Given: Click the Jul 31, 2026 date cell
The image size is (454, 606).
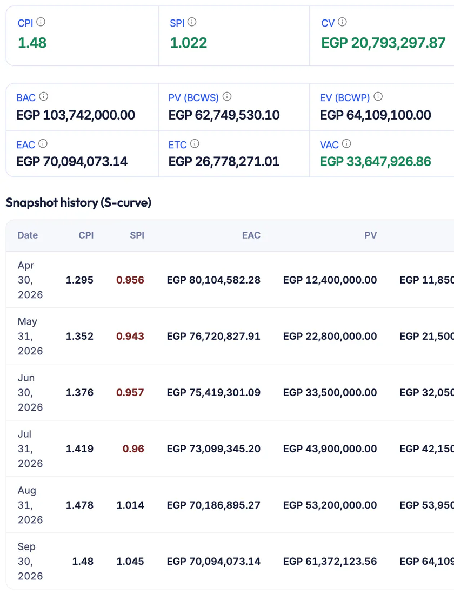Looking at the screenshot, I should point(30,449).
